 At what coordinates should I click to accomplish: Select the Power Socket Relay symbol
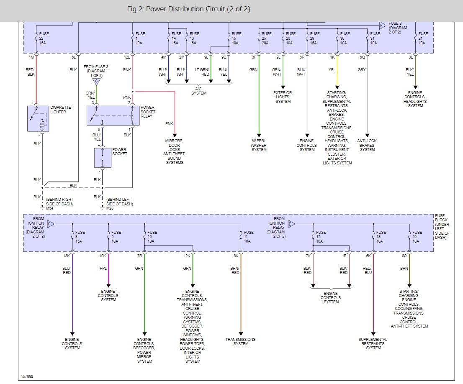point(113,116)
